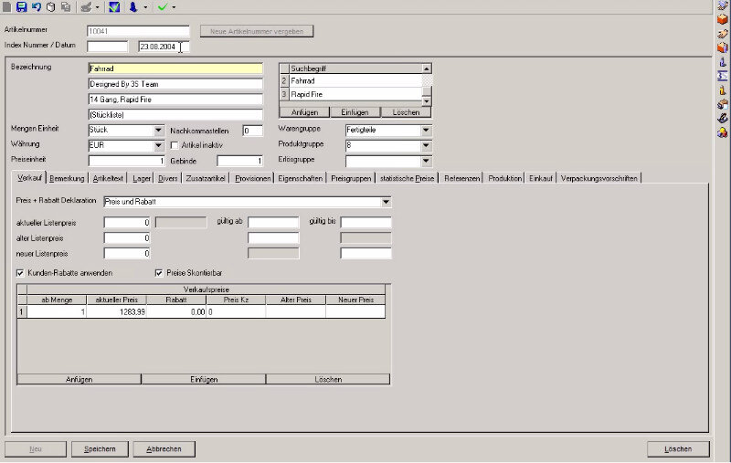Click the Speichern button

100,449
